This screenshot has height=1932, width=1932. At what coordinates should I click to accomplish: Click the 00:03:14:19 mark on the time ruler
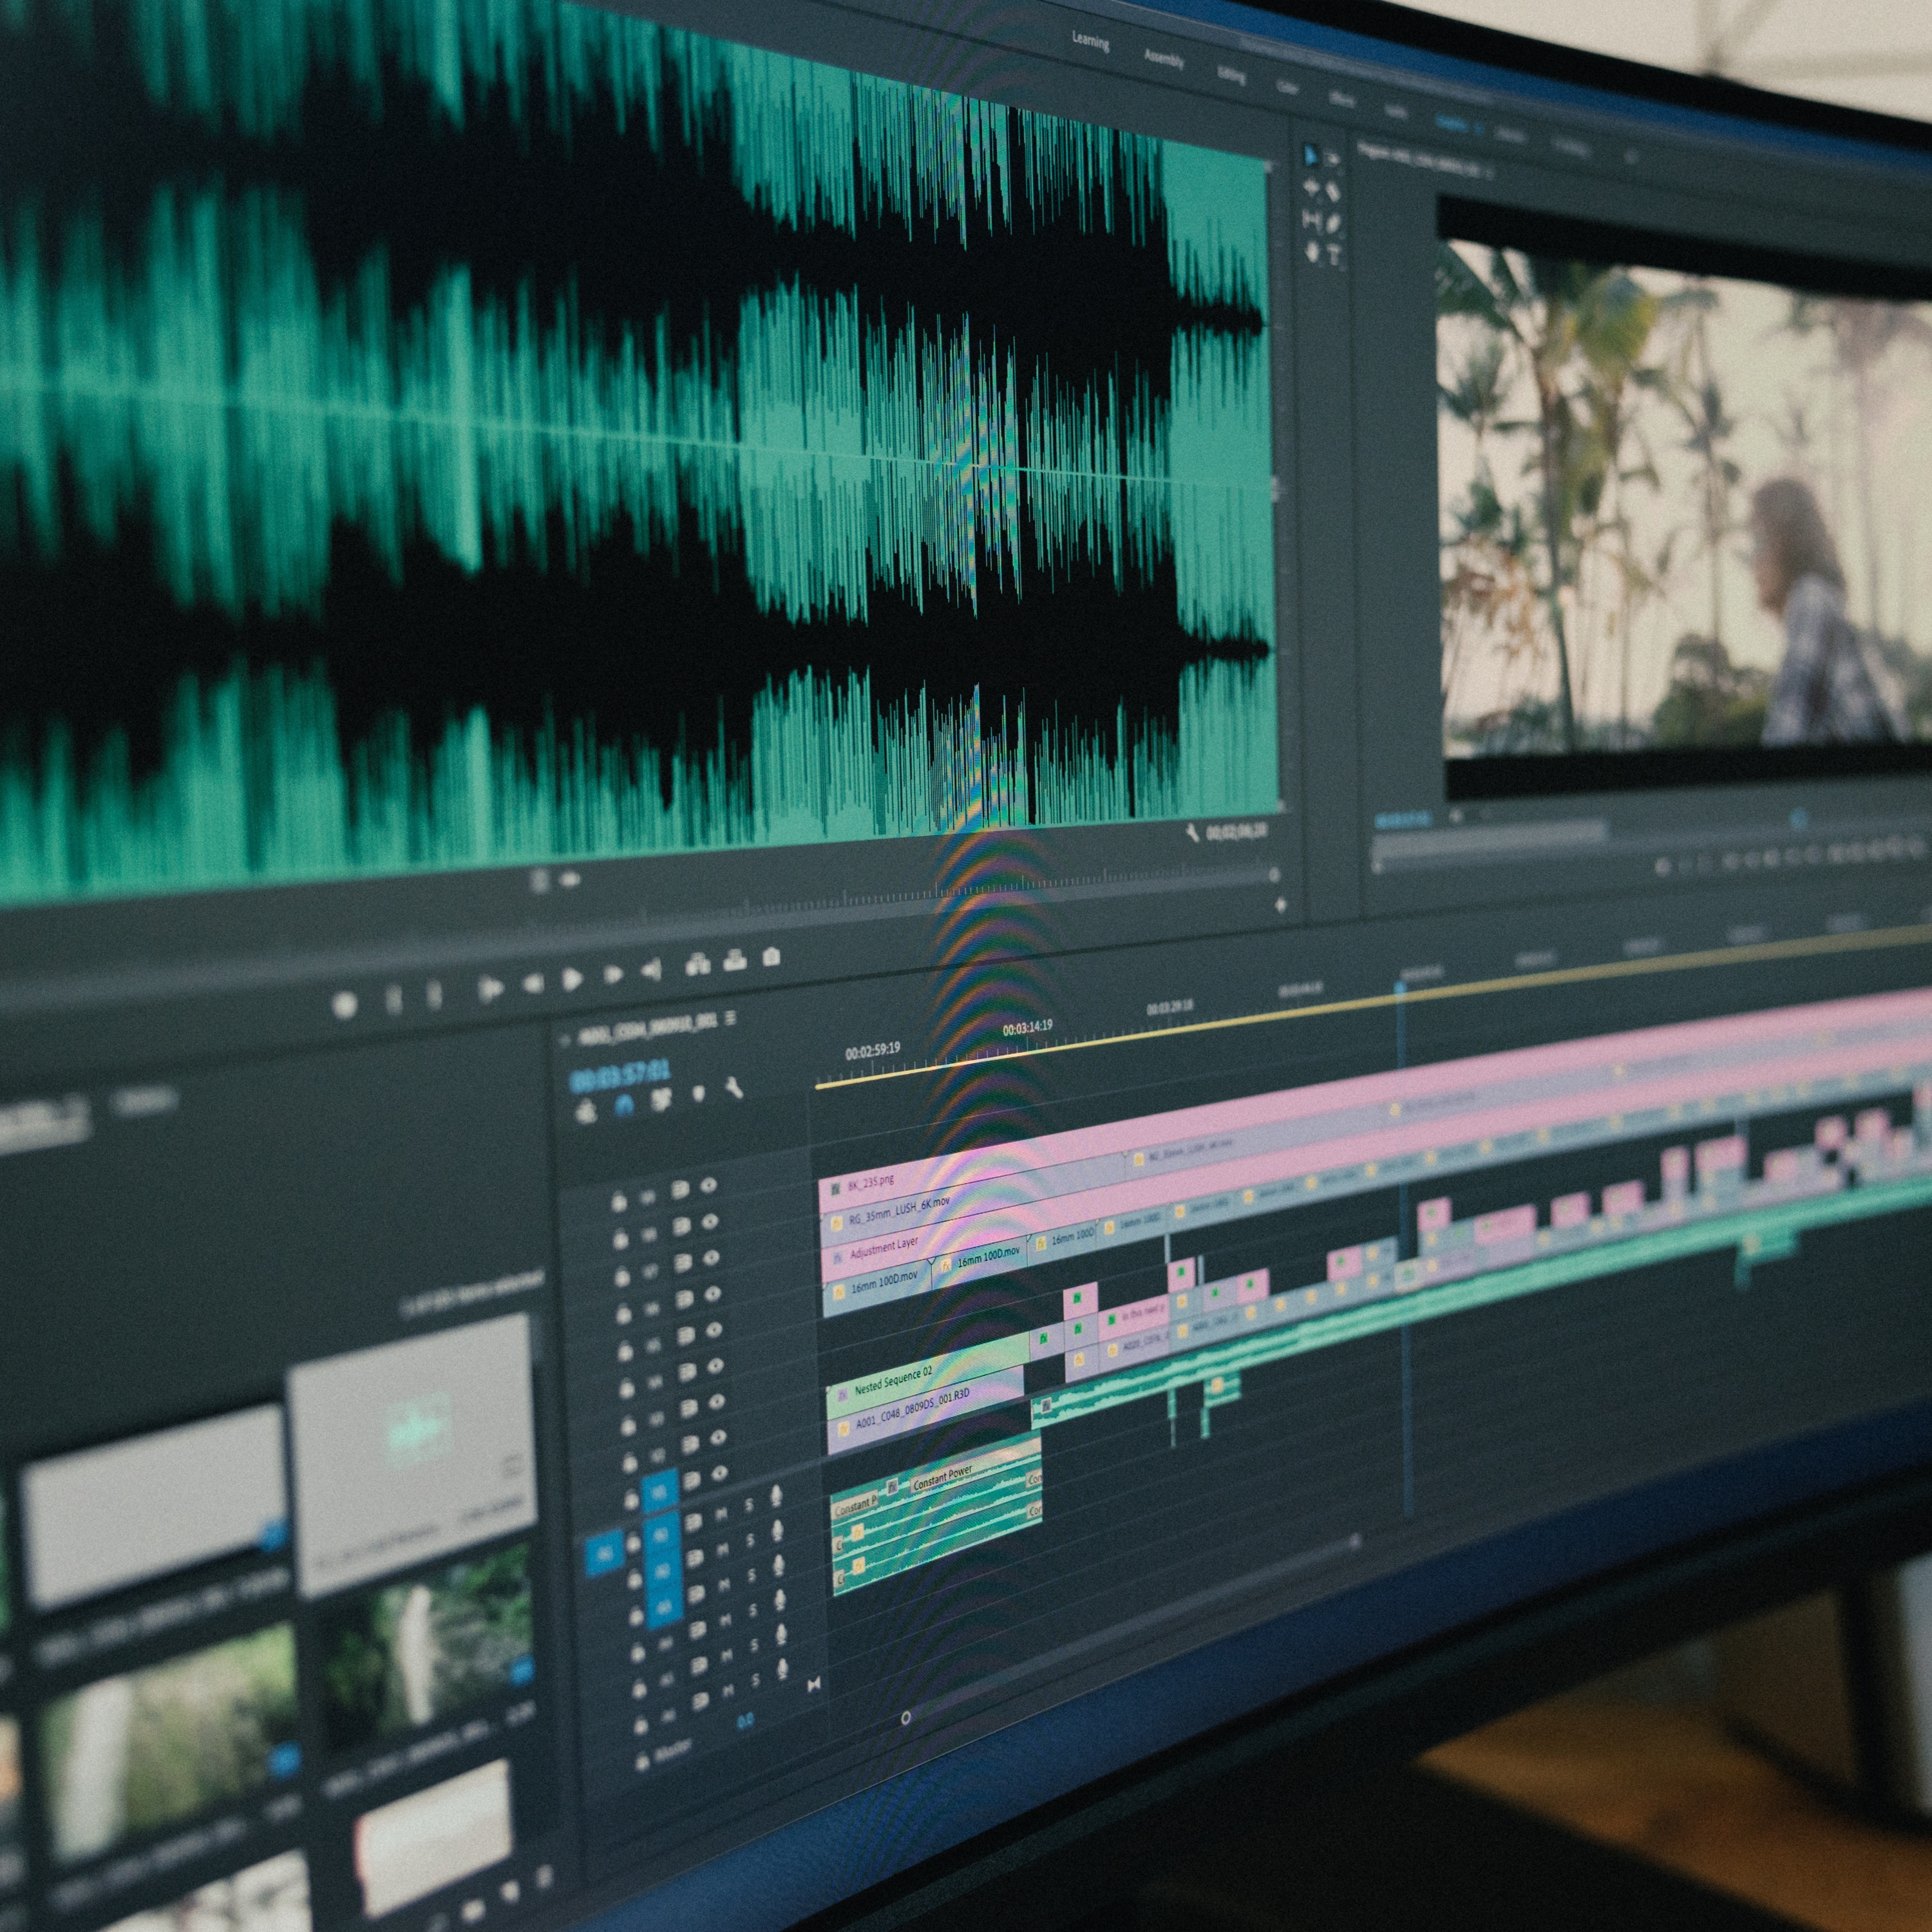pos(1027,1028)
